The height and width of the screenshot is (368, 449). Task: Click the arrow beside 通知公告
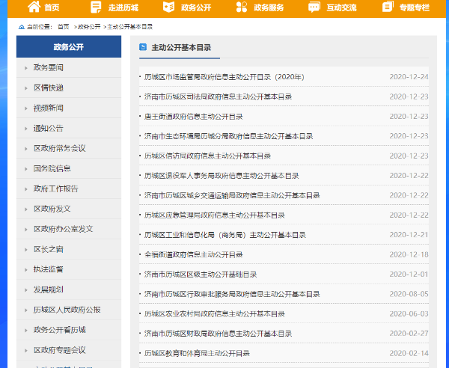click(26, 129)
